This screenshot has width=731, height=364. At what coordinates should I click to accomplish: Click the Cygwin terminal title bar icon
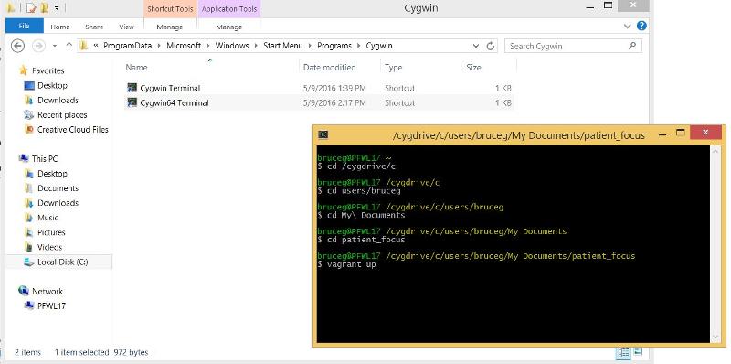point(323,134)
